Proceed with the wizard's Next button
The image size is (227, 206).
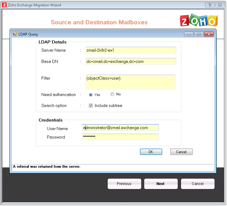click(161, 184)
